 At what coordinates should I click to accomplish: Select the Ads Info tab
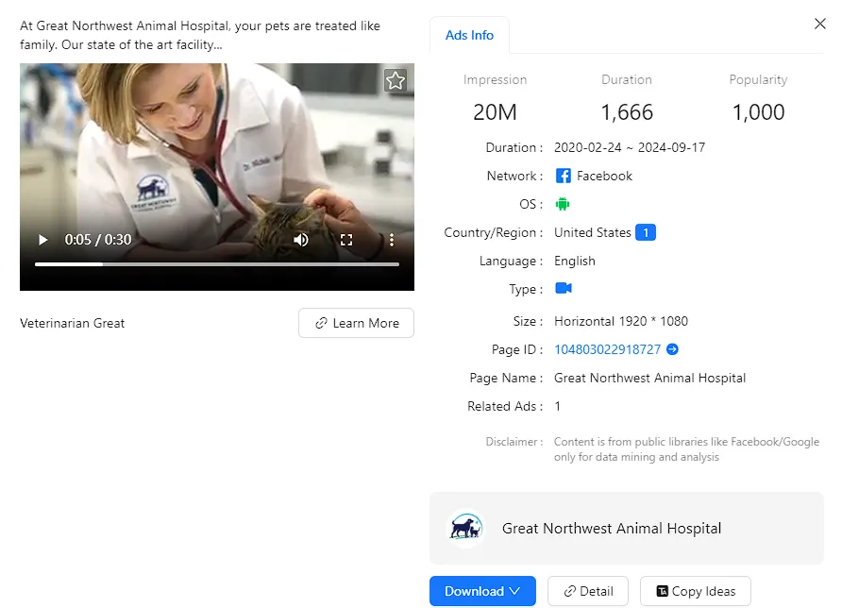[x=469, y=35]
